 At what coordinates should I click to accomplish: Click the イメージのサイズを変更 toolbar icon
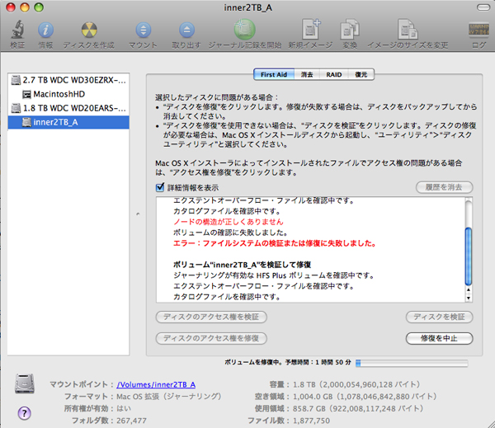408,30
